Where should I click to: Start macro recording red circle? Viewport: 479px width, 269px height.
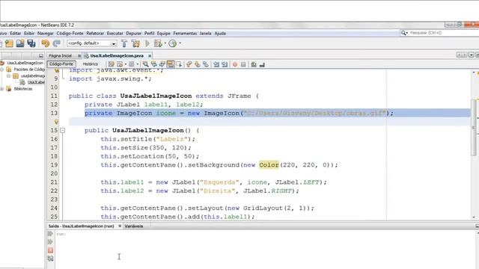[235, 64]
